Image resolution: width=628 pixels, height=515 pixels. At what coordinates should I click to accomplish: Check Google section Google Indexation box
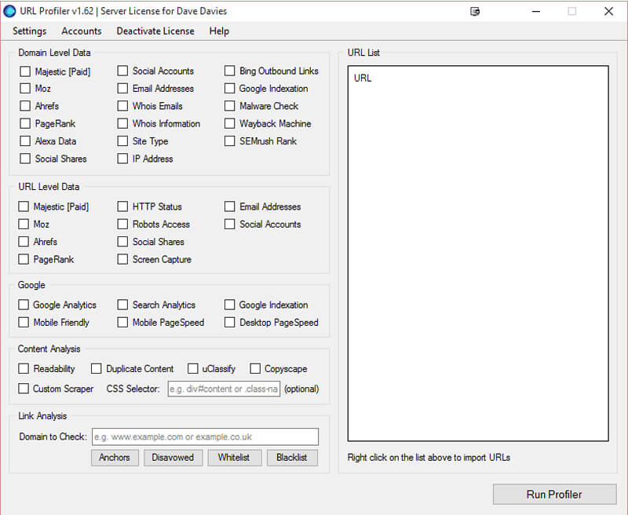tap(229, 305)
